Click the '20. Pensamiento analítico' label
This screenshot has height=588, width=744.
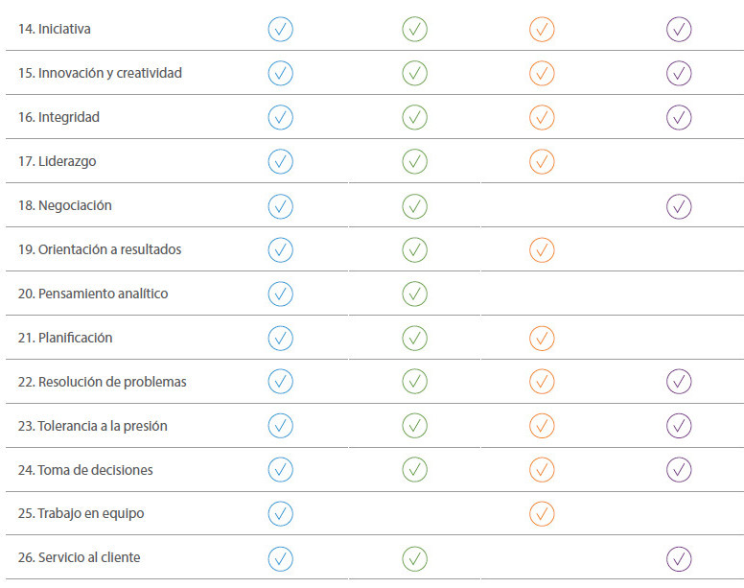(x=93, y=294)
